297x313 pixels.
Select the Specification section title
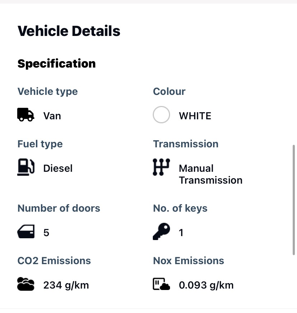(56, 63)
